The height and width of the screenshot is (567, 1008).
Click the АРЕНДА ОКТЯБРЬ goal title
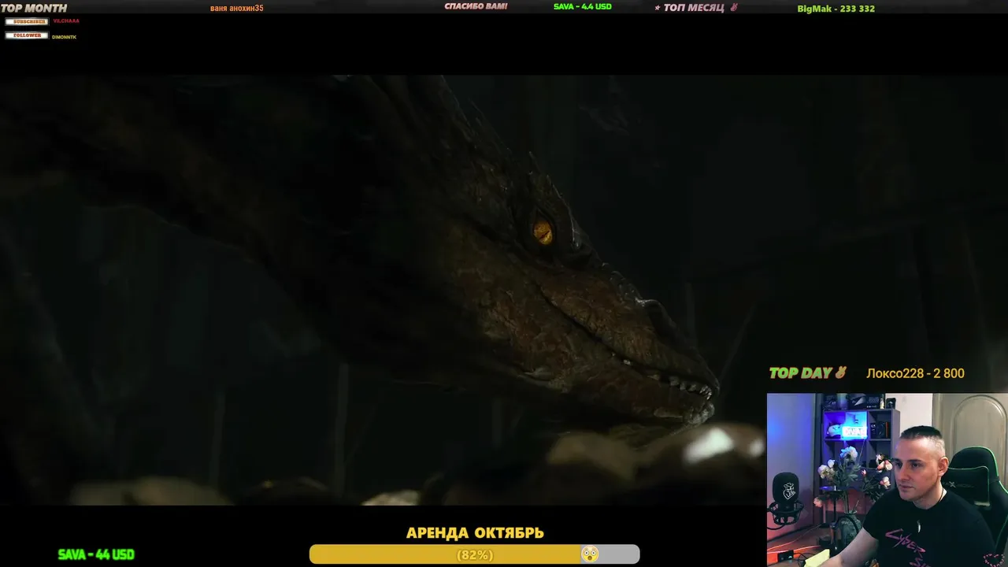pos(475,533)
